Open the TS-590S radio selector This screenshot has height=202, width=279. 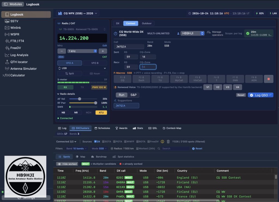pos(82,29)
